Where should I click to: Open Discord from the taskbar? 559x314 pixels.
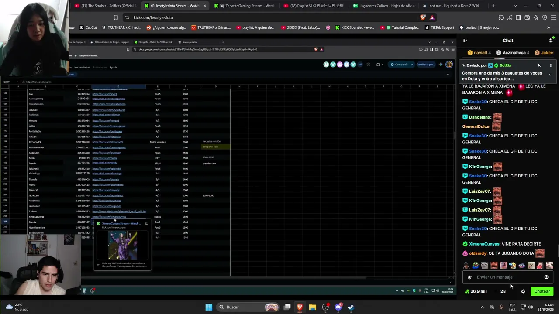(x=338, y=307)
